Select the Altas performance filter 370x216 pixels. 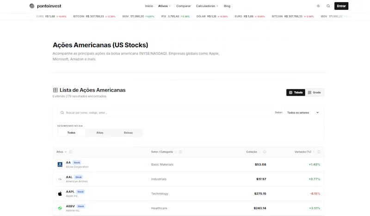tap(100, 133)
